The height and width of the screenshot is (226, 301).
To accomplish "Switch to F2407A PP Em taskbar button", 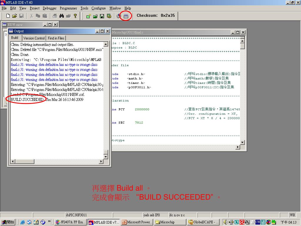I will pyautogui.click(x=71, y=222).
